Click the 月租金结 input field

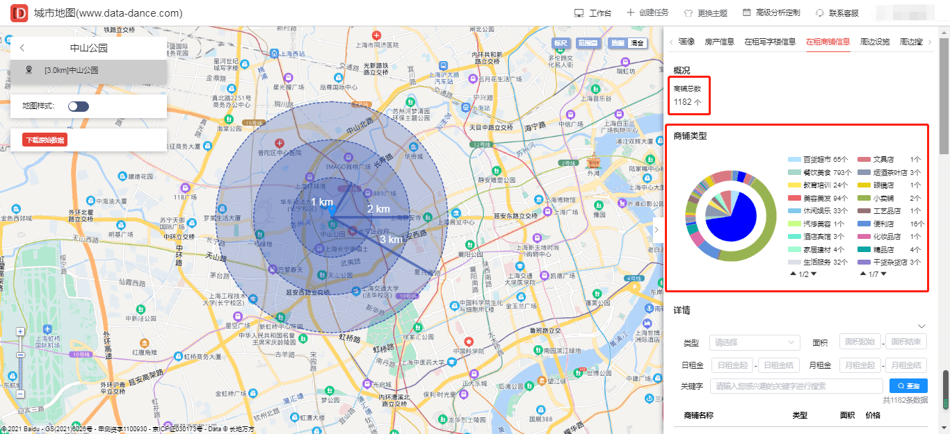pyautogui.click(x=906, y=365)
